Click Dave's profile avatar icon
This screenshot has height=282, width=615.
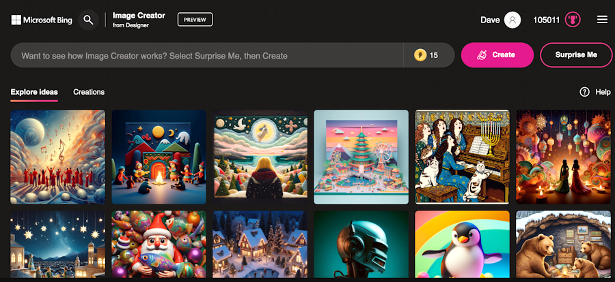(512, 20)
